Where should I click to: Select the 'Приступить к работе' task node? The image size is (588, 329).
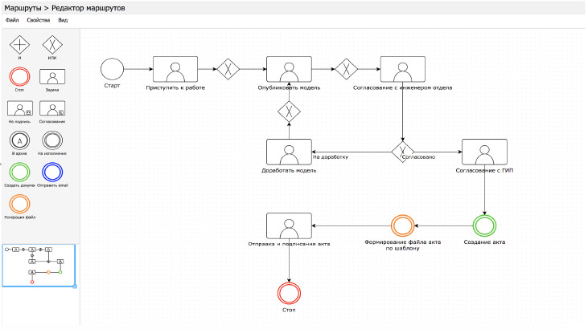[x=175, y=69]
